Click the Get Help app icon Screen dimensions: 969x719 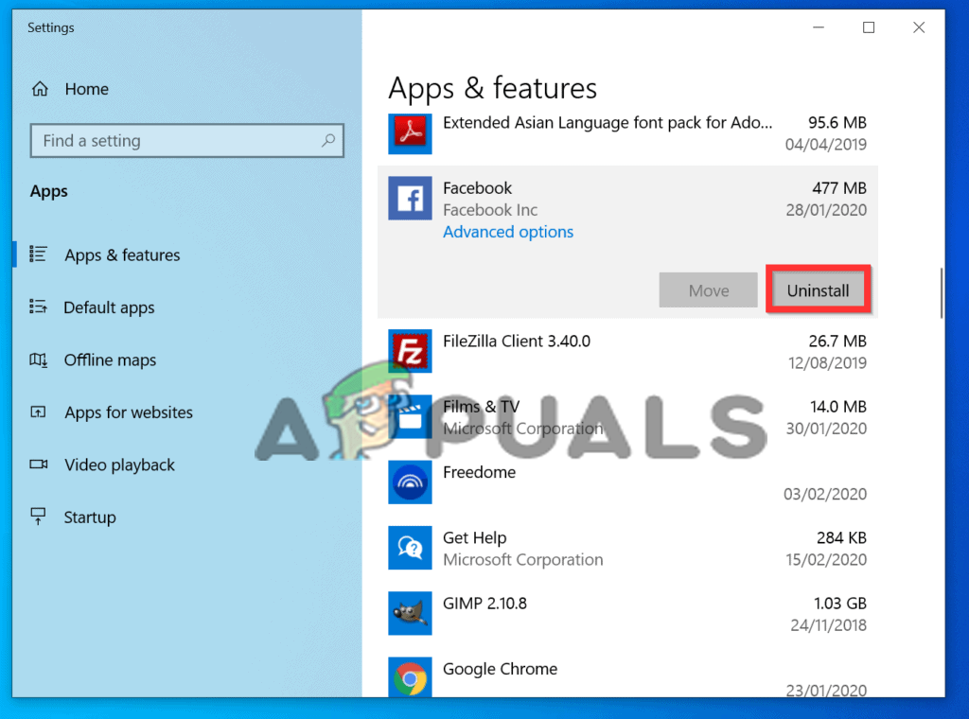(410, 548)
